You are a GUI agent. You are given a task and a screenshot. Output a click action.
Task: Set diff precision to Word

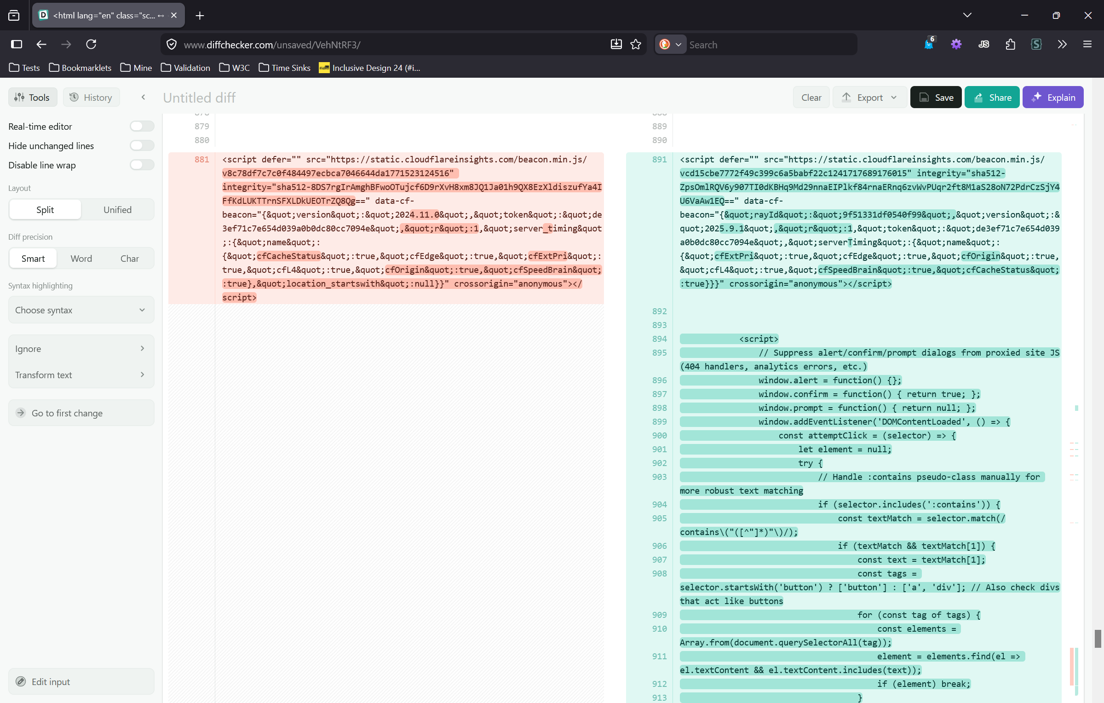tap(81, 259)
